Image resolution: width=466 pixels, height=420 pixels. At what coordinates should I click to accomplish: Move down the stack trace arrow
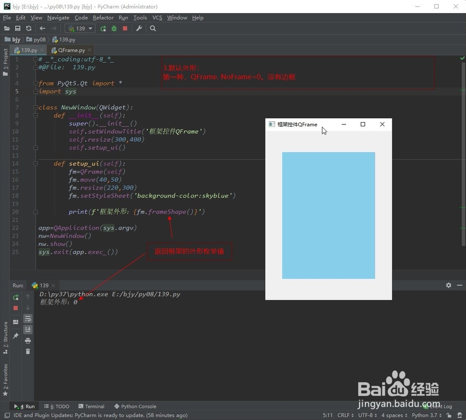[x=27, y=308]
